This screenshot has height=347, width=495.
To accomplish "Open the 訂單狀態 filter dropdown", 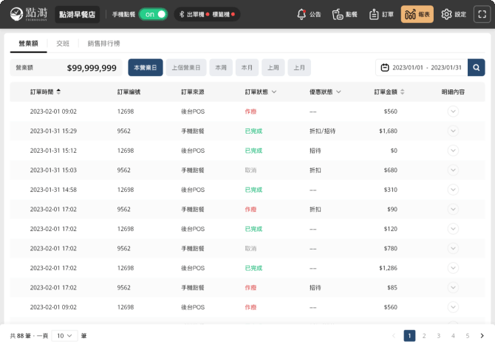I will pos(274,92).
